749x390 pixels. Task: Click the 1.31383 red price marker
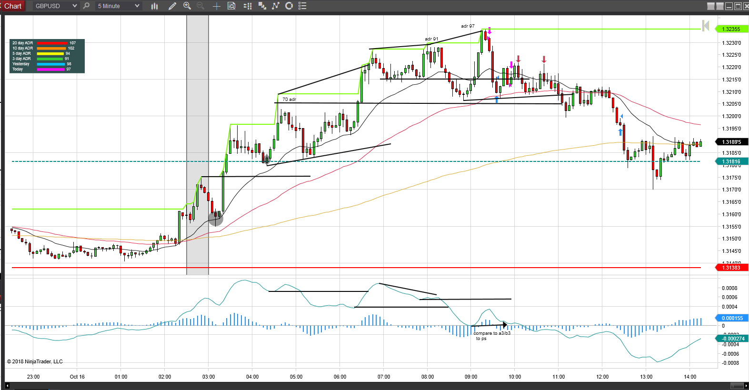click(x=732, y=268)
